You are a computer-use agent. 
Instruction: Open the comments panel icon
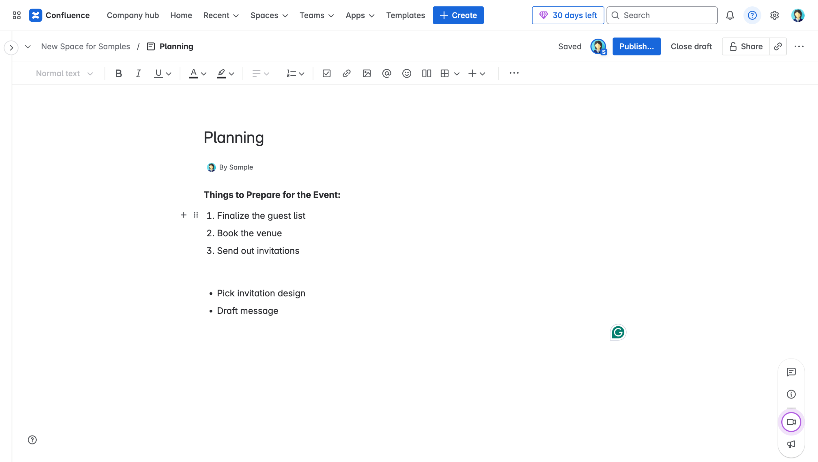point(791,372)
